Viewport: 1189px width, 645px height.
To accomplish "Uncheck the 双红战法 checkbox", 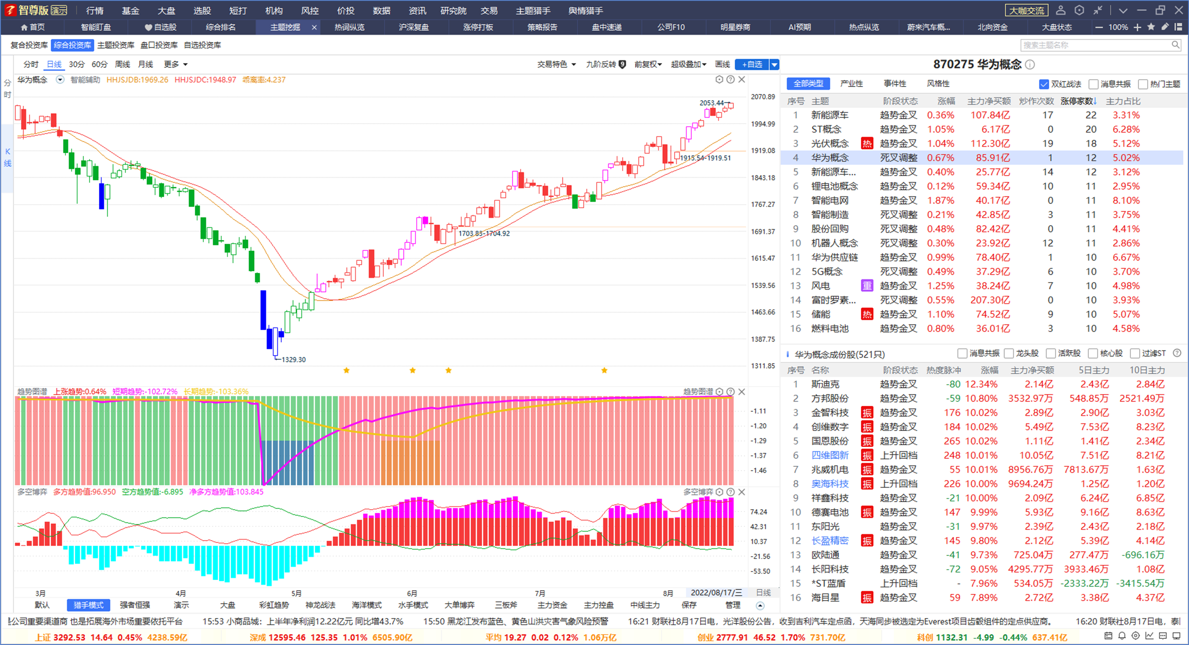I will [x=1044, y=84].
